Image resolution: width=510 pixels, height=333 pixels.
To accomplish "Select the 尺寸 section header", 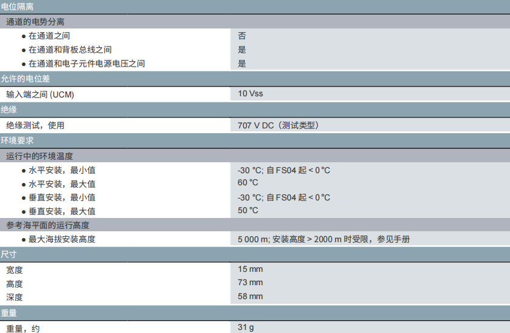I will (x=8, y=254).
